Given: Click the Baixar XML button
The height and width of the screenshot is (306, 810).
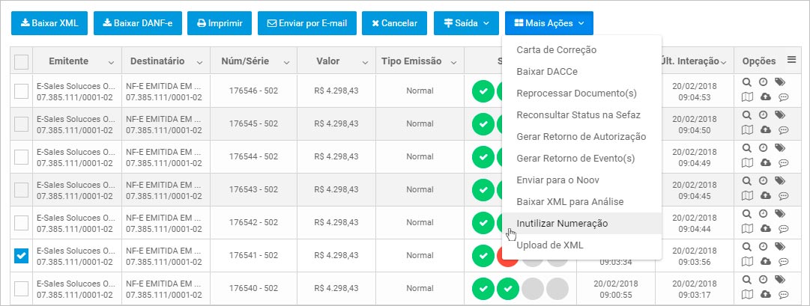Looking at the screenshot, I should (x=49, y=23).
